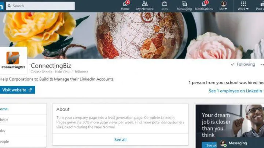Click the LinkedIn logo icon

coord(1,6)
